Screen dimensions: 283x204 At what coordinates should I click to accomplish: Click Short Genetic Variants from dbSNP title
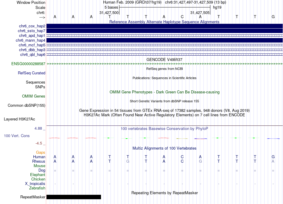point(164,101)
